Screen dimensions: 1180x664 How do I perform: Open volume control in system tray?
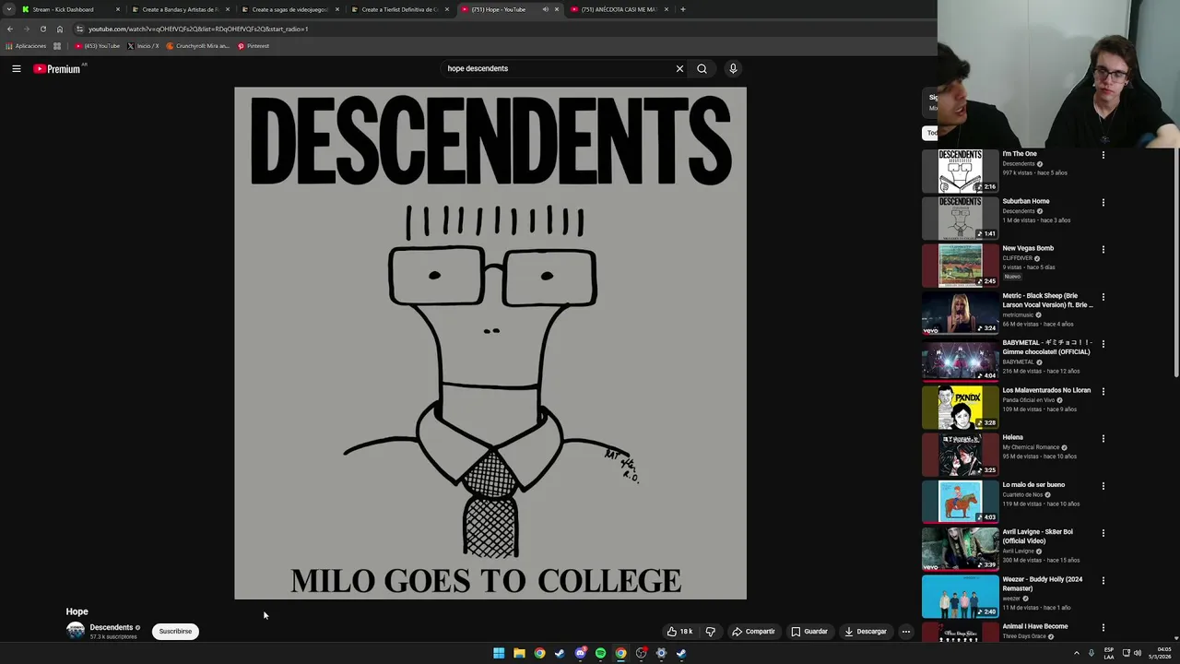click(1138, 653)
